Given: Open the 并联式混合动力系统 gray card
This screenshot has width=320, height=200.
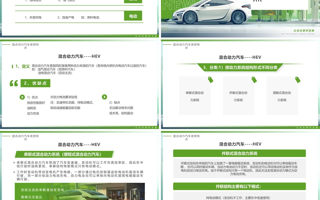Looking at the screenshot, I should tap(238, 96).
